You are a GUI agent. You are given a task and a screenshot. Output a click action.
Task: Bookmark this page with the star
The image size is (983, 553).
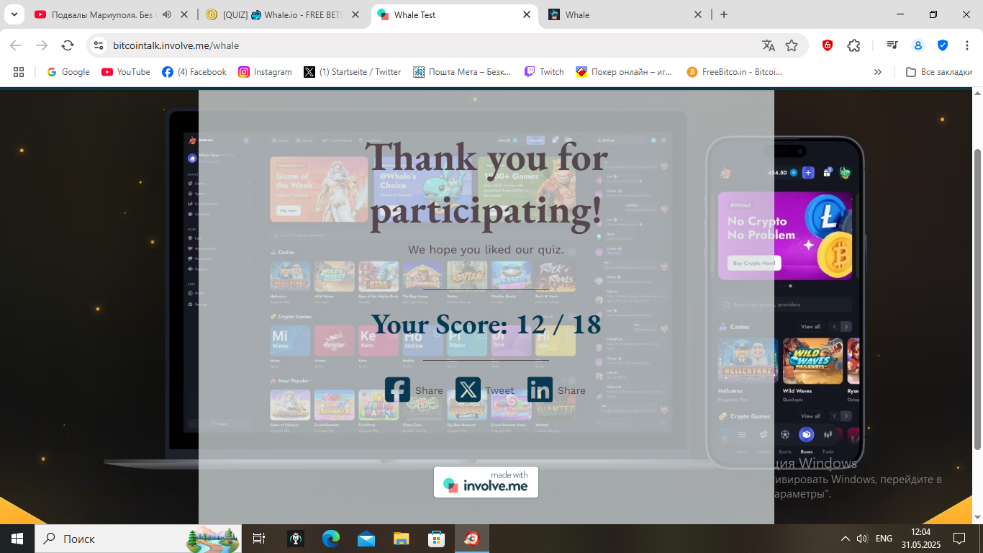[792, 45]
